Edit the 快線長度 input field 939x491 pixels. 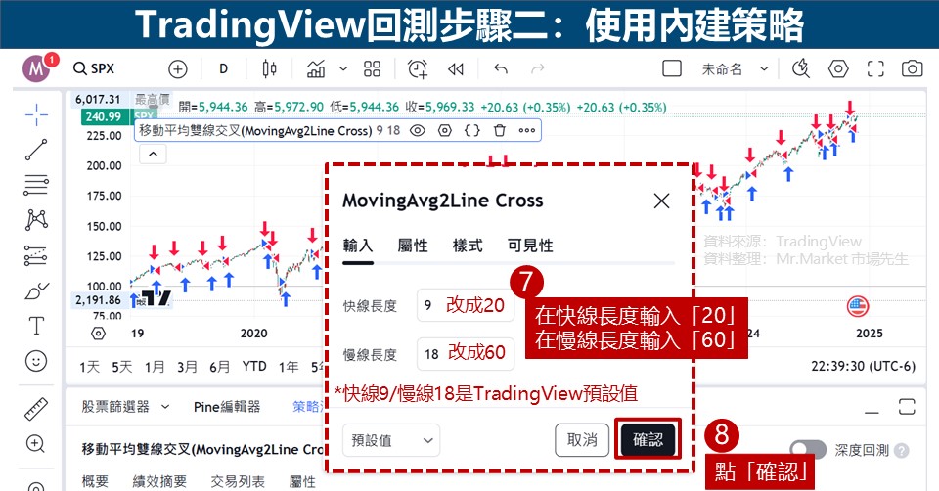click(466, 306)
